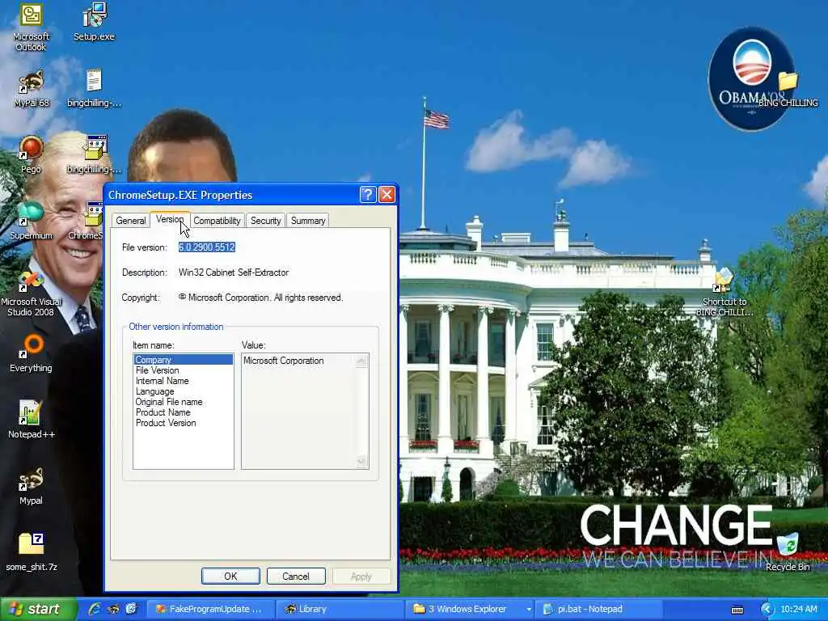
Task: Switch to FakeProgramUpdate taskbar window
Action: pos(209,609)
